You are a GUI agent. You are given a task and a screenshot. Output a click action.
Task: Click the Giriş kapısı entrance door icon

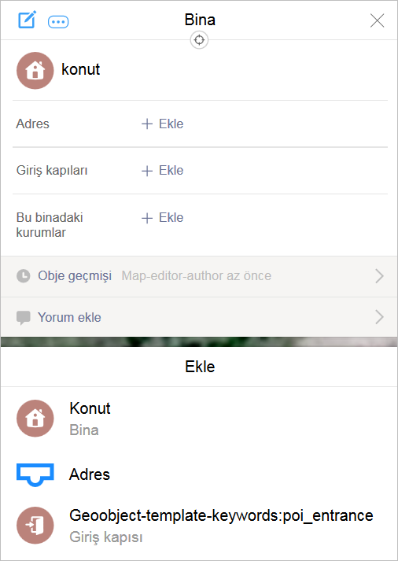[35, 526]
